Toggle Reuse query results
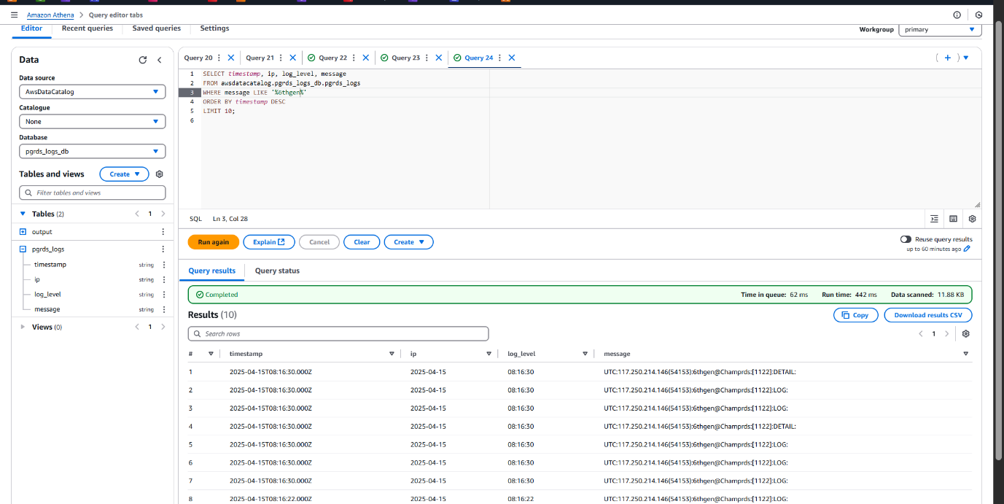 pos(906,239)
